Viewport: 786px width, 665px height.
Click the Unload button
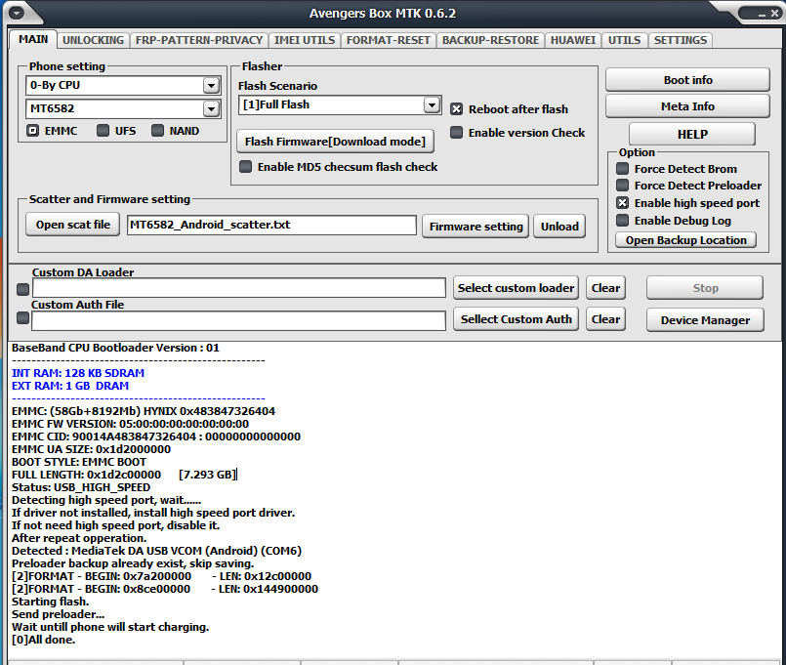point(559,227)
